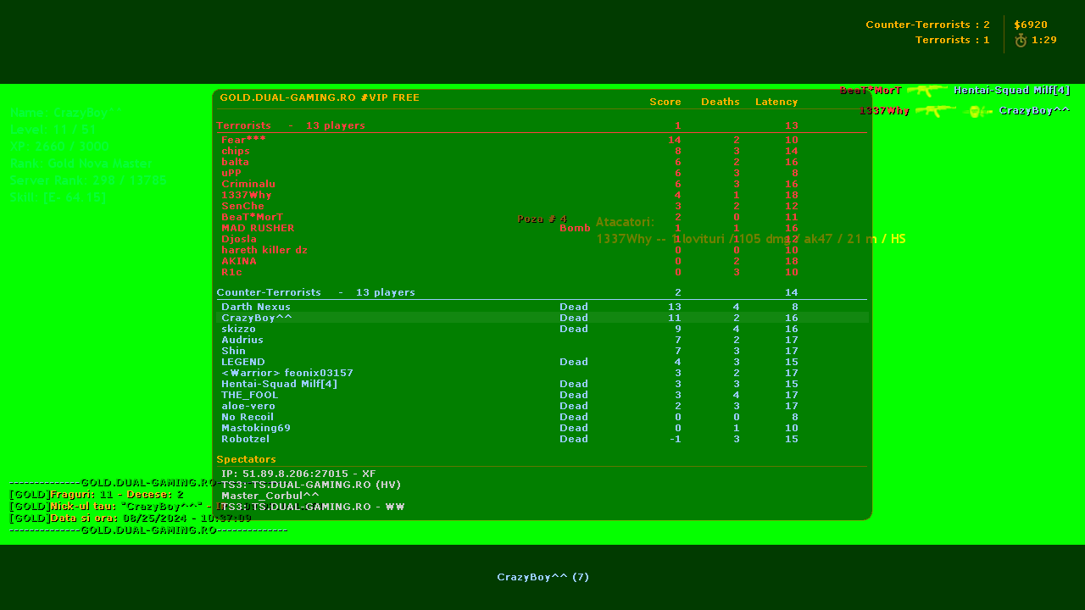Select player No Recoil in the scoreboard

tap(248, 417)
